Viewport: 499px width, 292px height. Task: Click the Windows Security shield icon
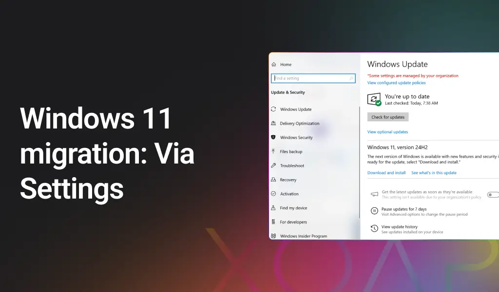[274, 137]
